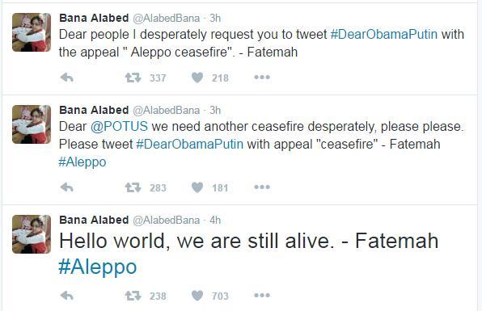Retweet the tweet with 283 retweets
482x311 pixels.
click(133, 187)
